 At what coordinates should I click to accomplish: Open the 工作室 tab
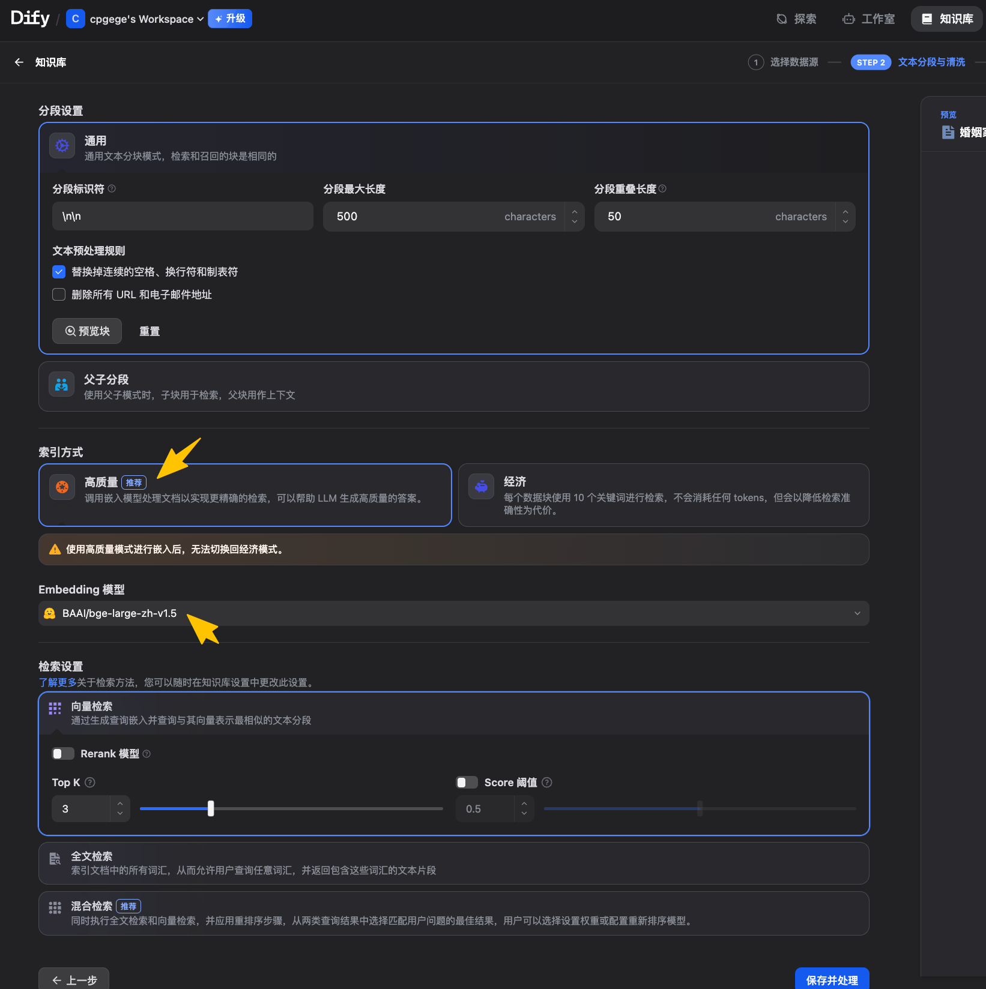tap(868, 19)
